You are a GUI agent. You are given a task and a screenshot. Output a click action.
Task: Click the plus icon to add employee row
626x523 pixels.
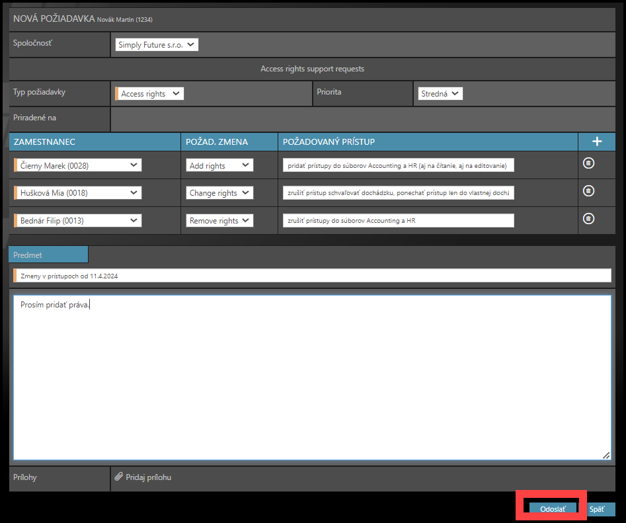(x=596, y=141)
